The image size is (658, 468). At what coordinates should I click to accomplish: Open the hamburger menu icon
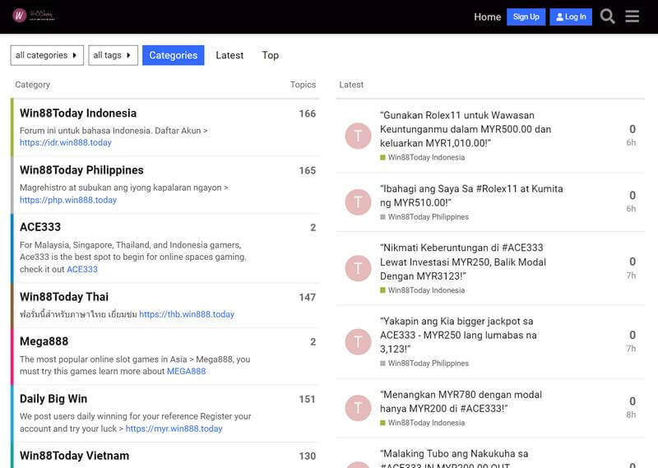point(632,16)
